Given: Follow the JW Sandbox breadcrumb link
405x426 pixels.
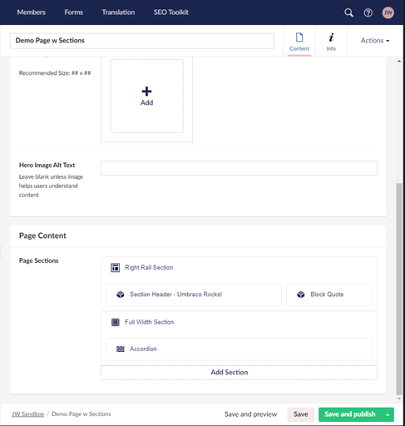Looking at the screenshot, I should click(27, 414).
